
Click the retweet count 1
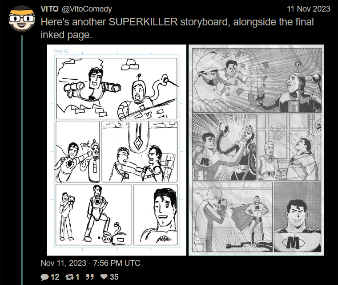[77, 277]
